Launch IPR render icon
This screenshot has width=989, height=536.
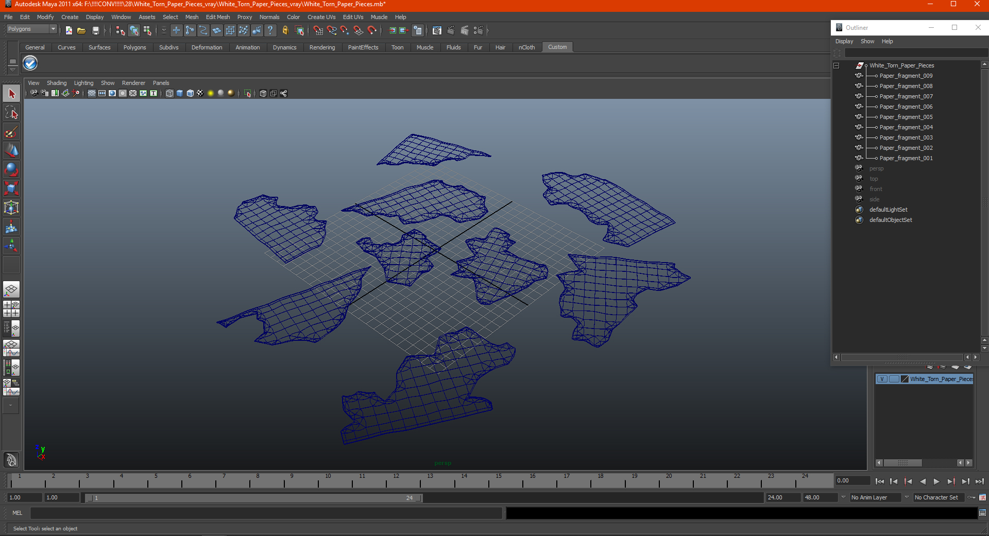[465, 31]
